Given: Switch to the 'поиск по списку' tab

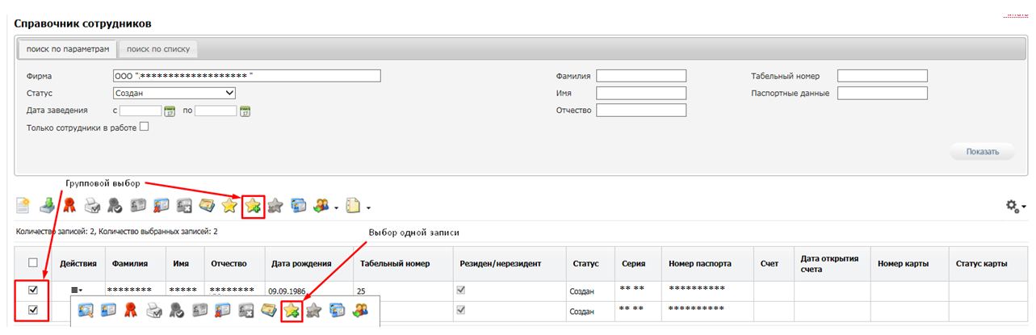Looking at the screenshot, I should (x=158, y=49).
